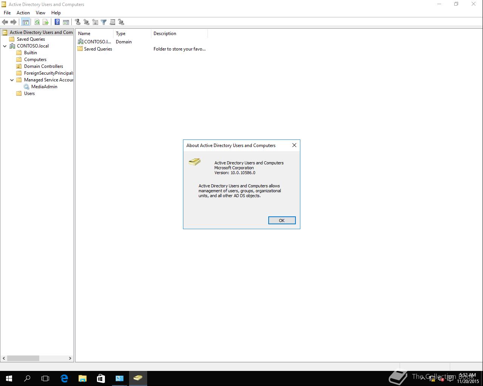Screen dimensions: 483x386
Task: Open the Action menu
Action: tap(23, 13)
